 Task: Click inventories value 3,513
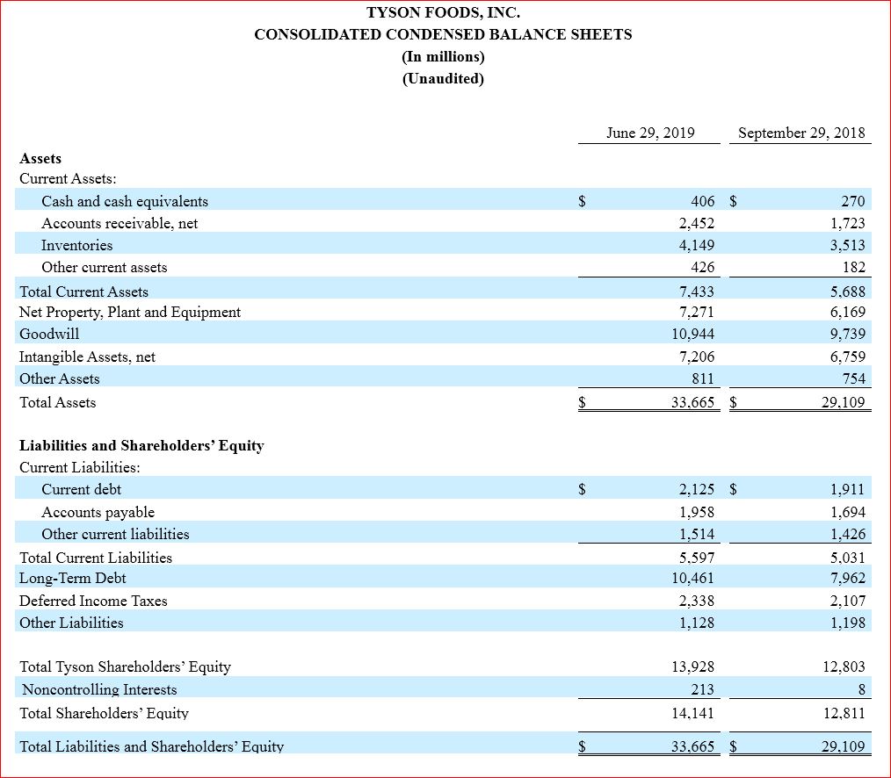point(847,245)
